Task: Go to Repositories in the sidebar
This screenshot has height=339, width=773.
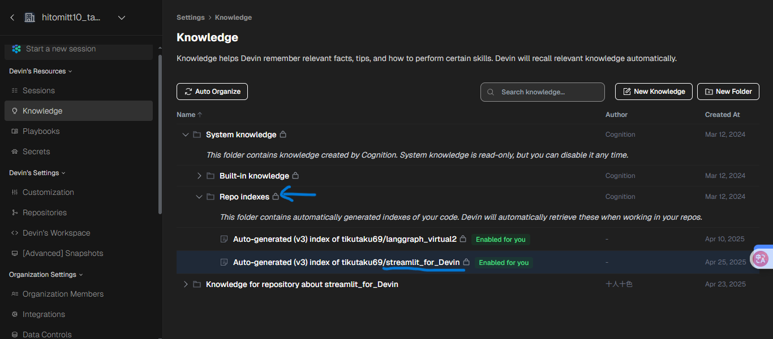Action: [44, 212]
